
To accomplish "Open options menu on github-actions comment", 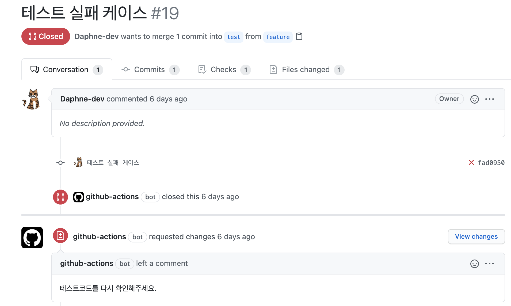I will (x=489, y=264).
